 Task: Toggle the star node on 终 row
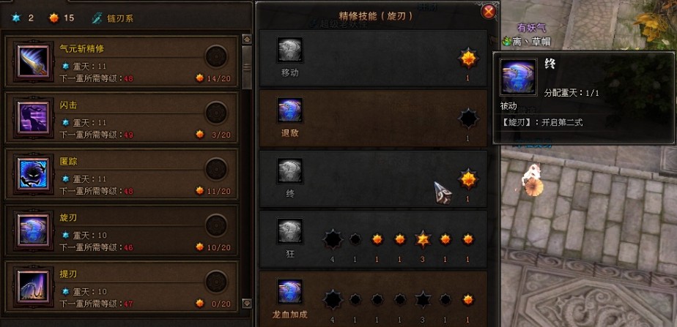468,179
